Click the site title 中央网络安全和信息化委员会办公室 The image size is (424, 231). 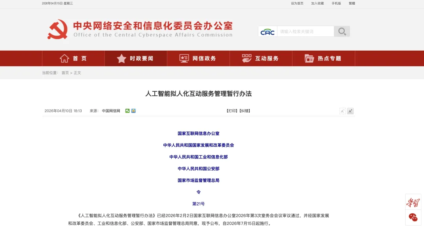coord(153,25)
